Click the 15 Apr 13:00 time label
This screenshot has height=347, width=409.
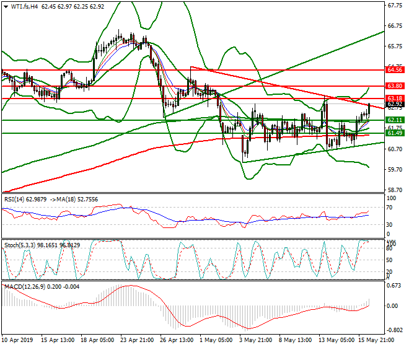tap(58, 340)
